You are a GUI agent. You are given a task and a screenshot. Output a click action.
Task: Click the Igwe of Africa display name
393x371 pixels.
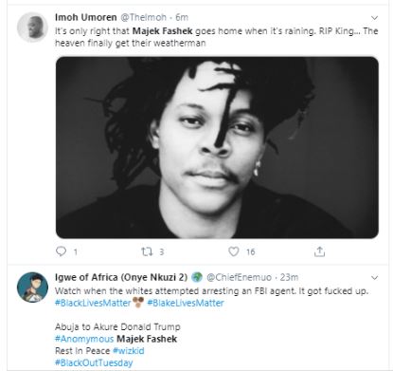(121, 277)
